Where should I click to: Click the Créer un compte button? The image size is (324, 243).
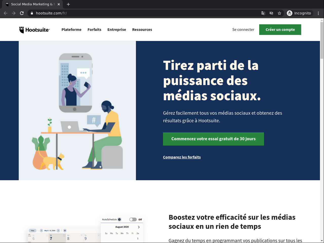280,30
